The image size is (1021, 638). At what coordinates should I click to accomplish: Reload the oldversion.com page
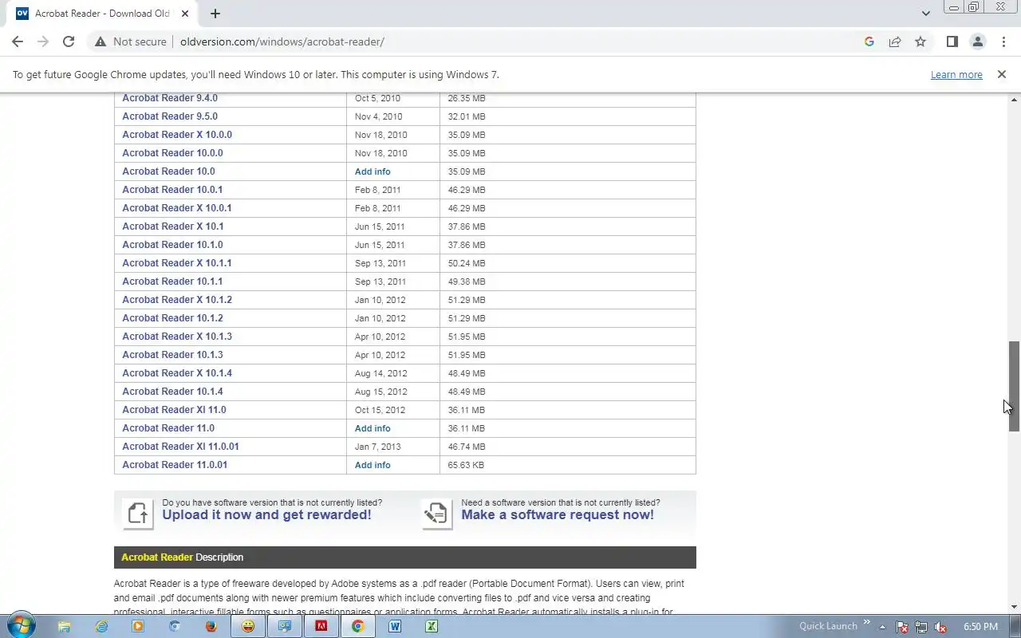pos(69,41)
